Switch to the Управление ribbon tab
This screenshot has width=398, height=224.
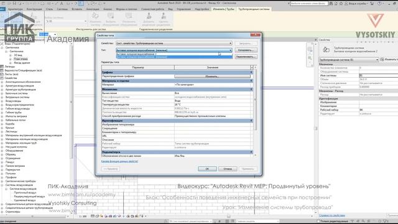click(x=183, y=9)
